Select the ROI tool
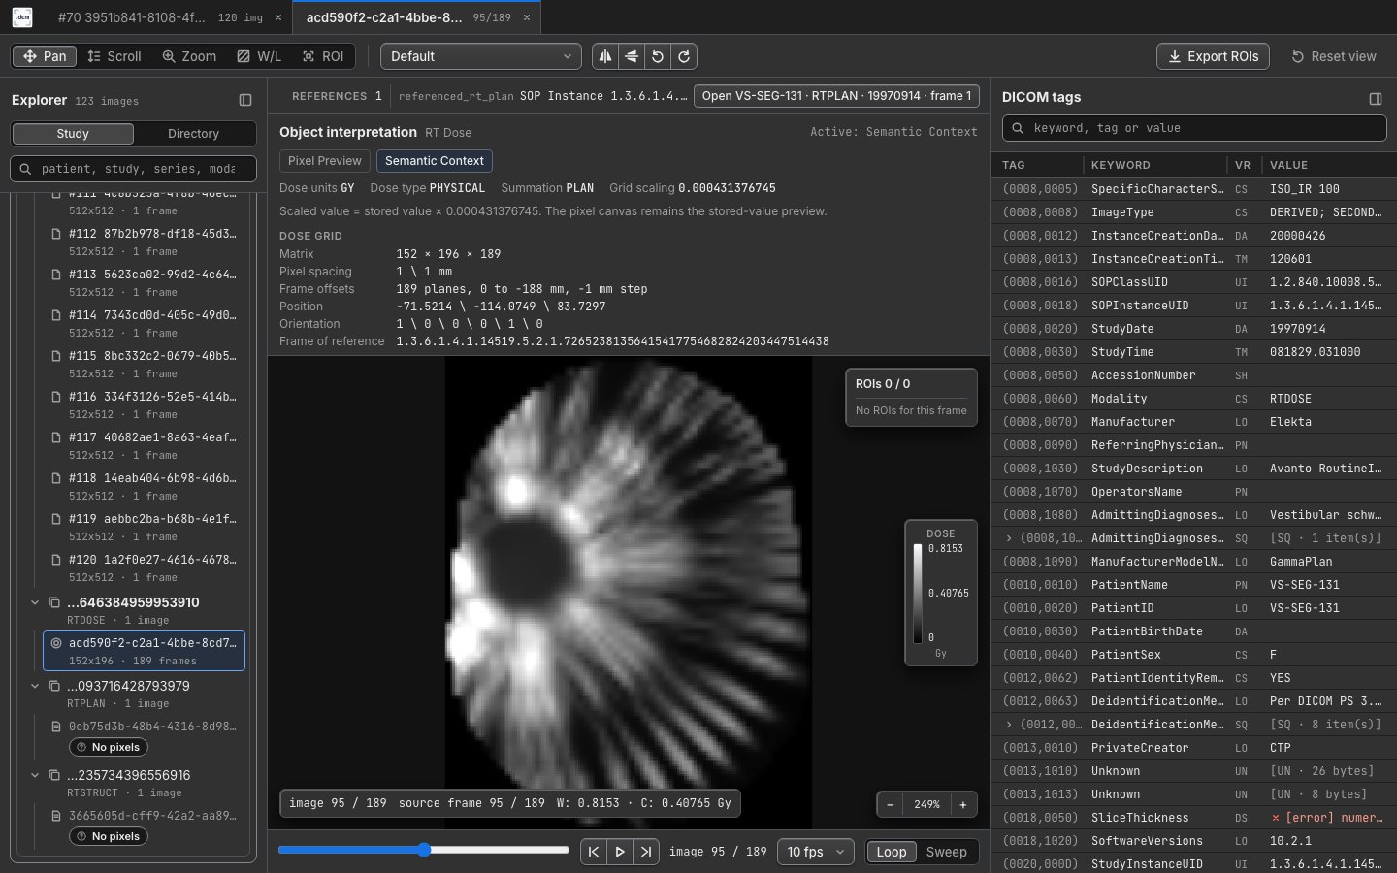 click(323, 56)
